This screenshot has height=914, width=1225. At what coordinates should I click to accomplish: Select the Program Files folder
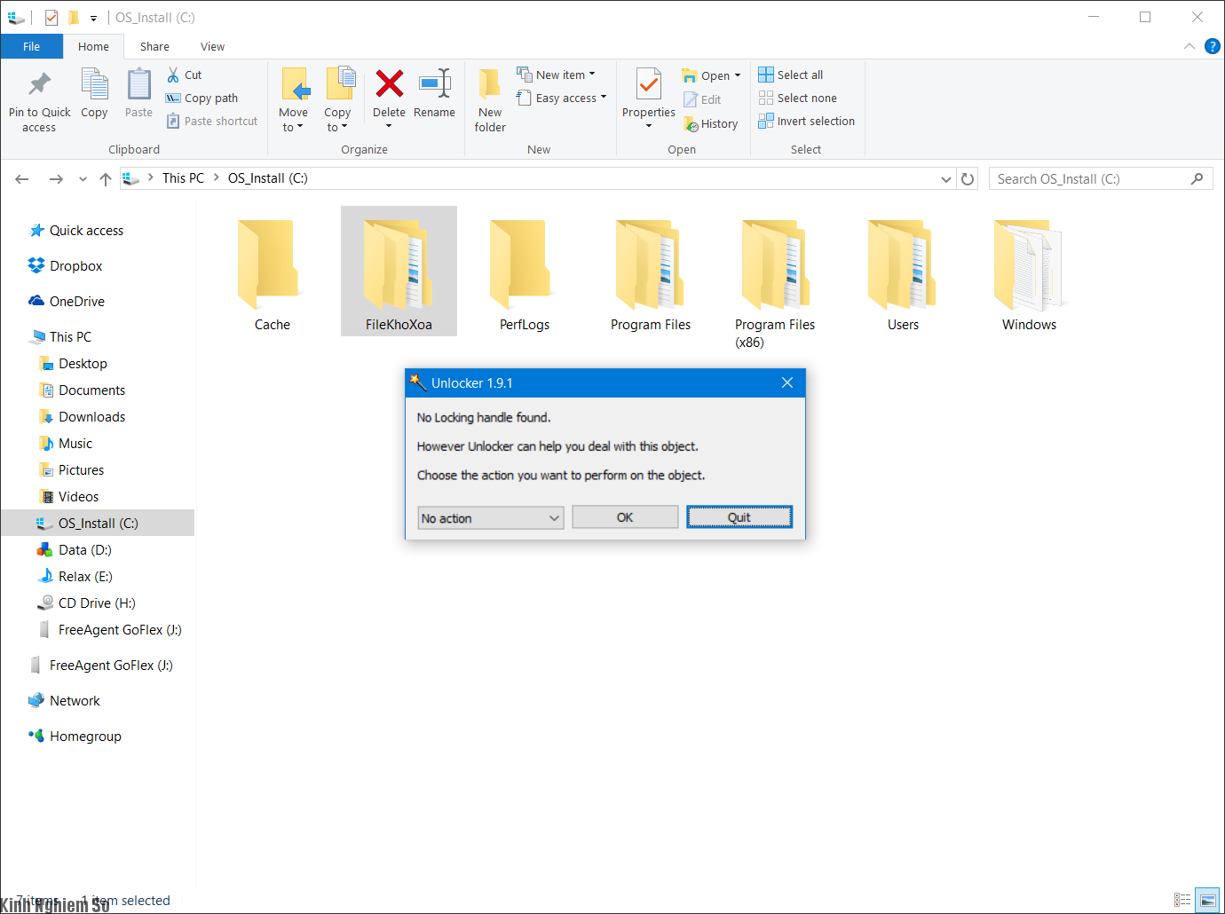tap(651, 273)
